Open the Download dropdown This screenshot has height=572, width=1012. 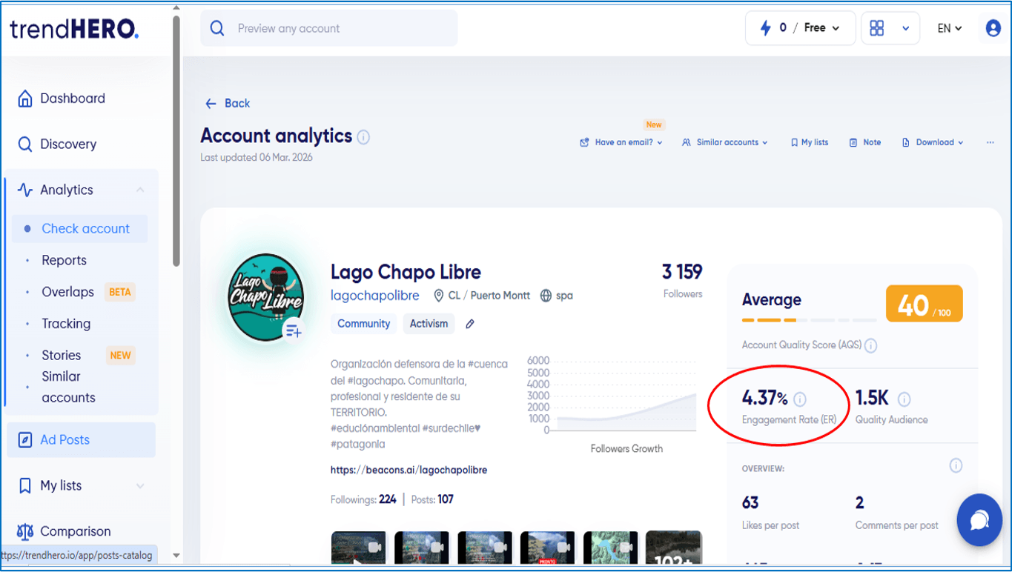coord(933,142)
